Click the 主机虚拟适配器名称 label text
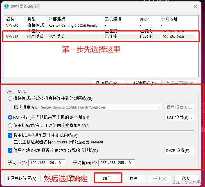205x187 pixels. tap(33, 142)
